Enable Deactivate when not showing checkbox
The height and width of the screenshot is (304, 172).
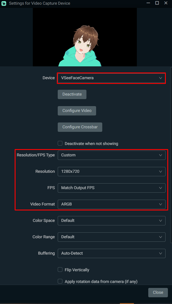(x=60, y=144)
